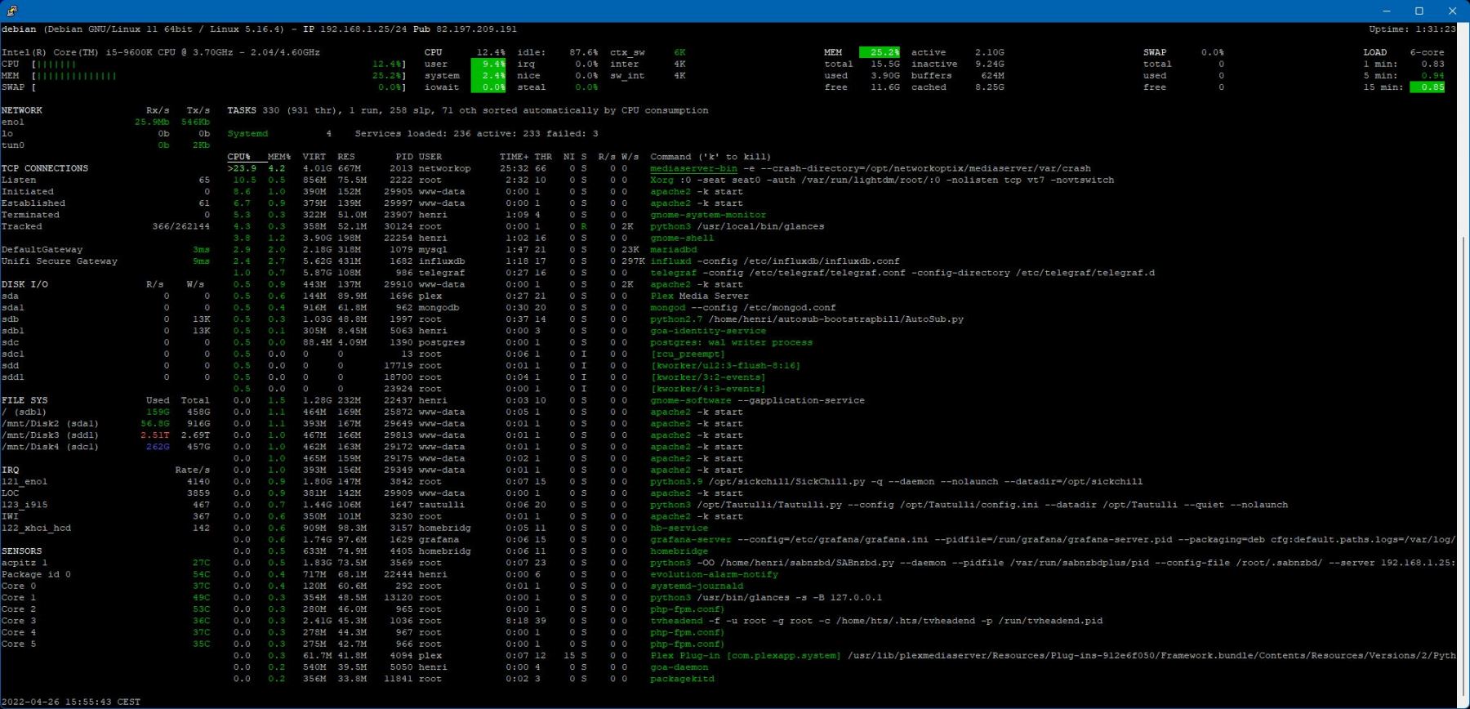
Task: Click the PuTTY icon in title bar
Action: click(x=12, y=11)
